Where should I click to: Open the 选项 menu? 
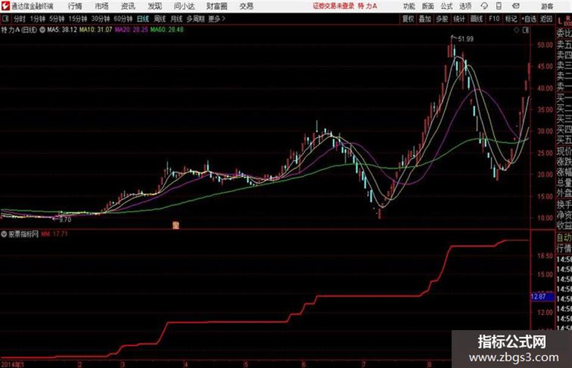coord(465,6)
